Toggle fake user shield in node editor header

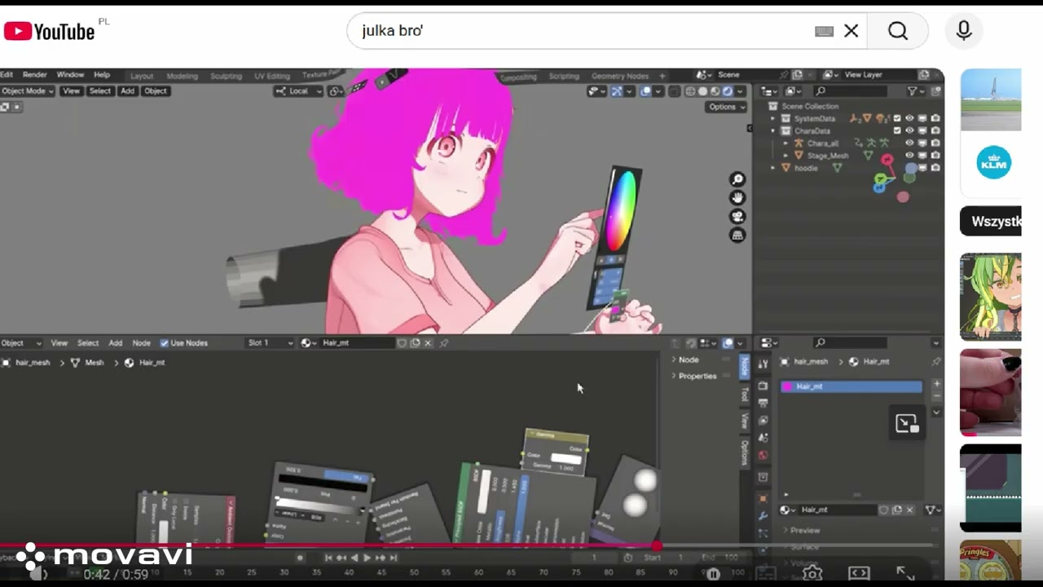(x=402, y=343)
